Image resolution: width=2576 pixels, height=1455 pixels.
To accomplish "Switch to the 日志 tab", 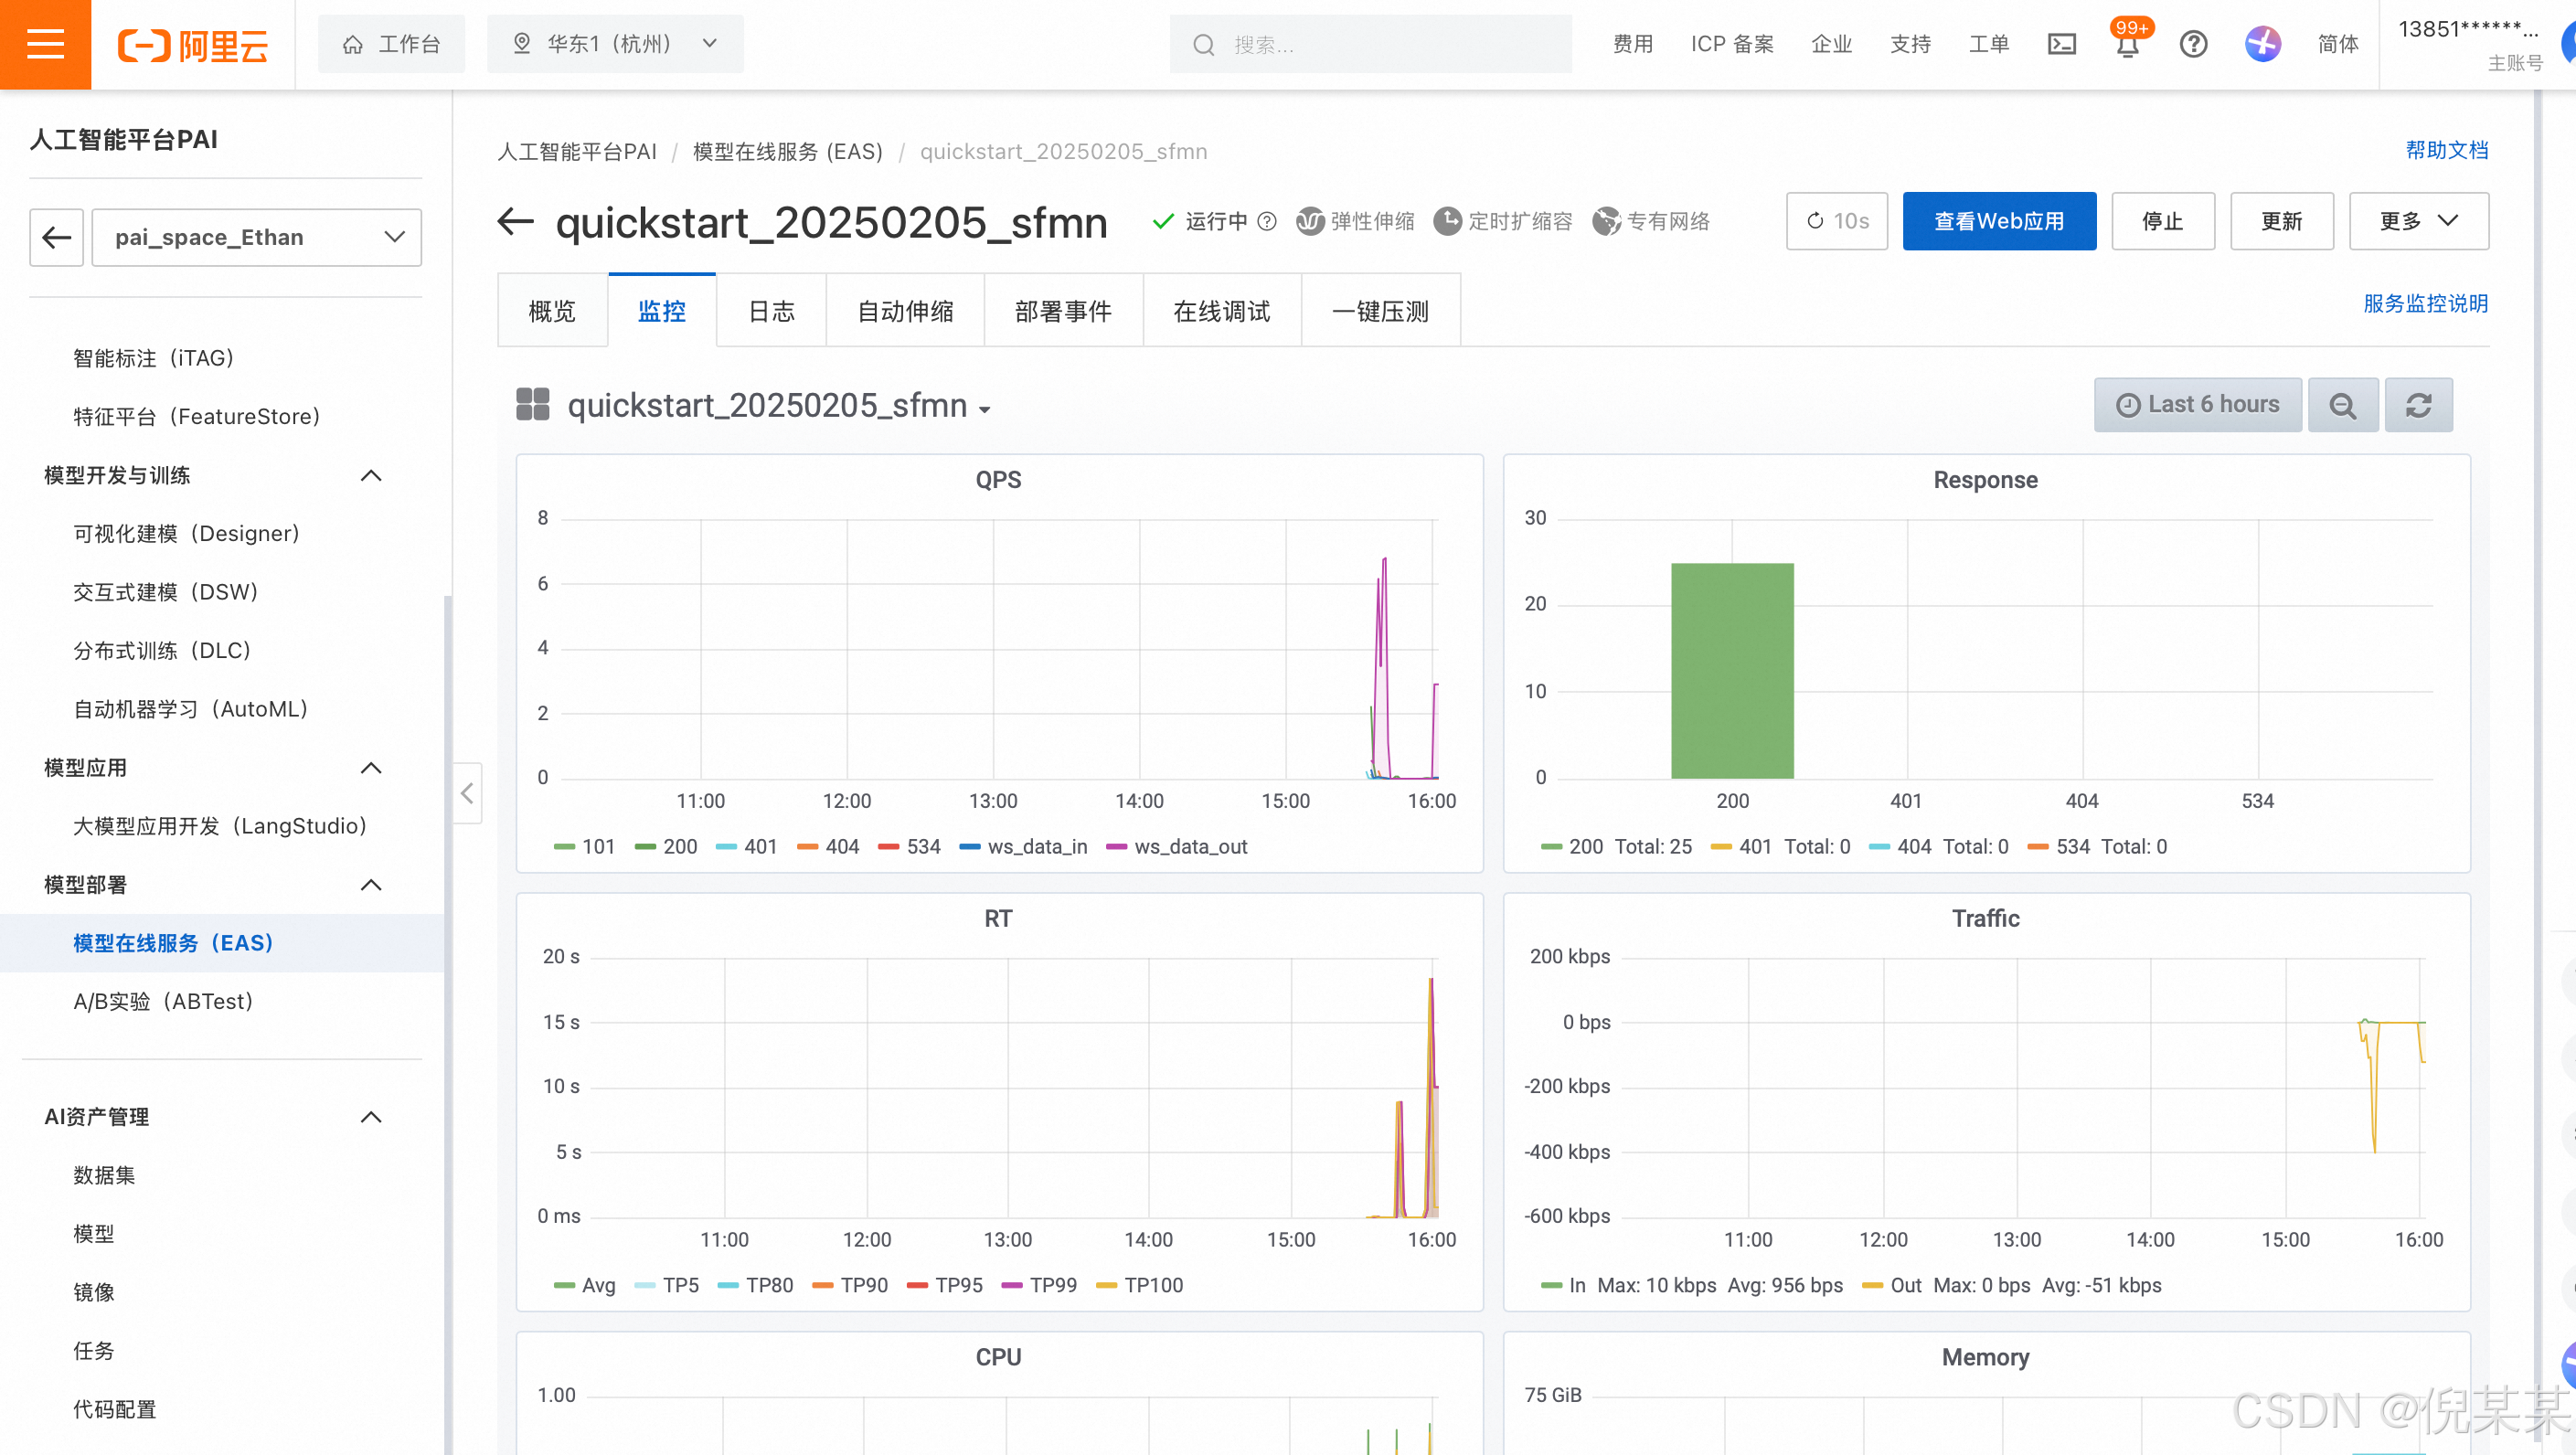I will pyautogui.click(x=771, y=311).
